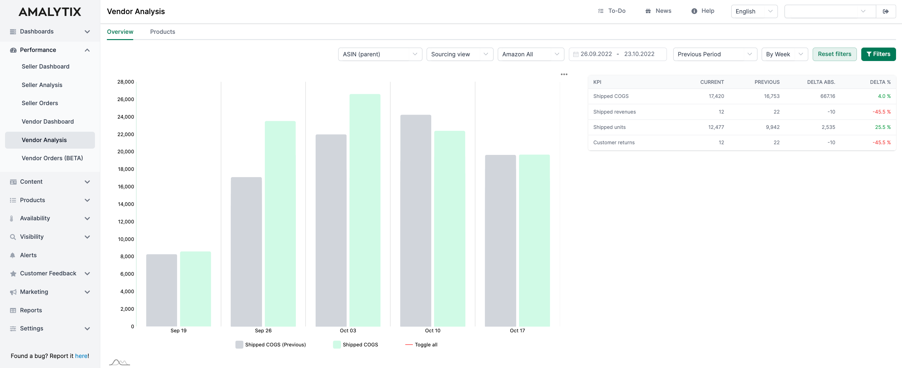This screenshot has width=902, height=368.
Task: Click the Customer Feedback star icon
Action: 13,273
